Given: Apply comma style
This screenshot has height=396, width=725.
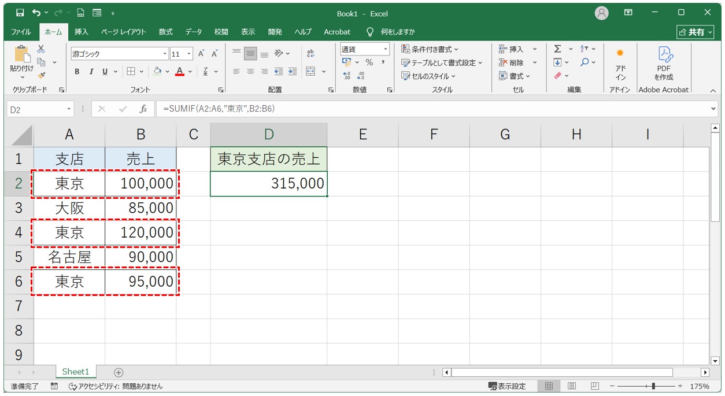Looking at the screenshot, I should point(383,62).
